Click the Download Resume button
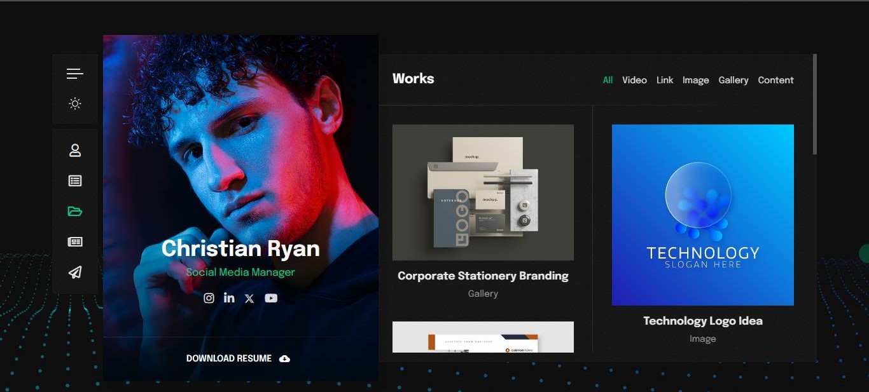 (238, 358)
